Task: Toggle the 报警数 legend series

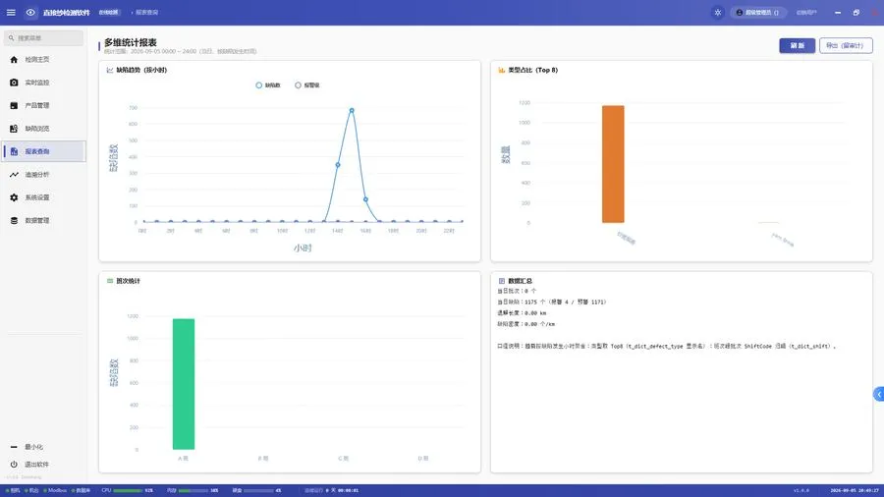Action: point(307,85)
